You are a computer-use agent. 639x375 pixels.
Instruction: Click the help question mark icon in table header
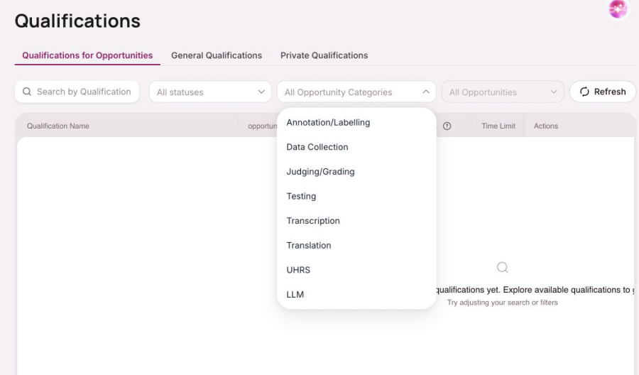pyautogui.click(x=447, y=126)
